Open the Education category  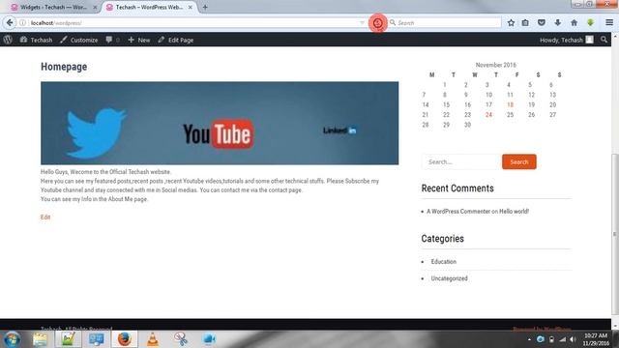(x=444, y=262)
